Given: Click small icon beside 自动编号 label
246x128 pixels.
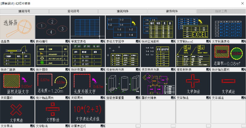Looking at the screenshot, I should [x=68, y=41].
